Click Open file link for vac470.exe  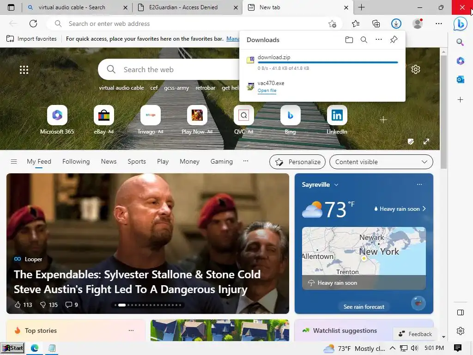coord(267,91)
